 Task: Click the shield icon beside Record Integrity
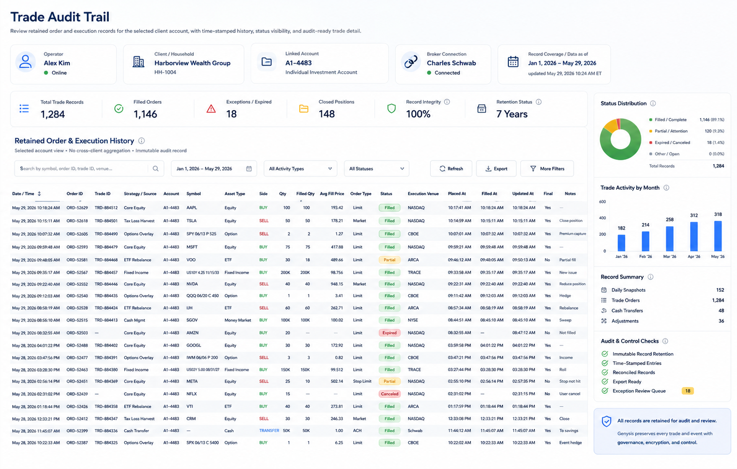tap(391, 108)
